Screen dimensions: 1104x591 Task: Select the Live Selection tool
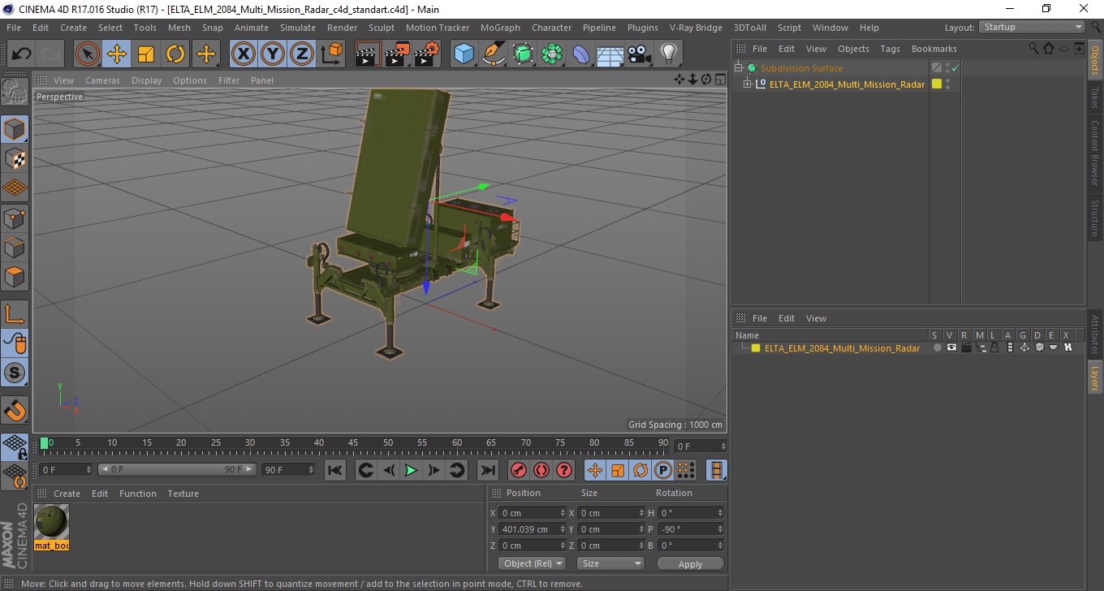tap(88, 54)
